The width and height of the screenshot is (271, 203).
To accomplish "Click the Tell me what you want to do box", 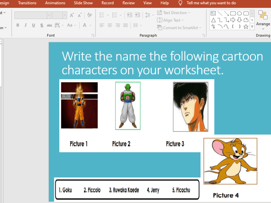I will point(207,3).
